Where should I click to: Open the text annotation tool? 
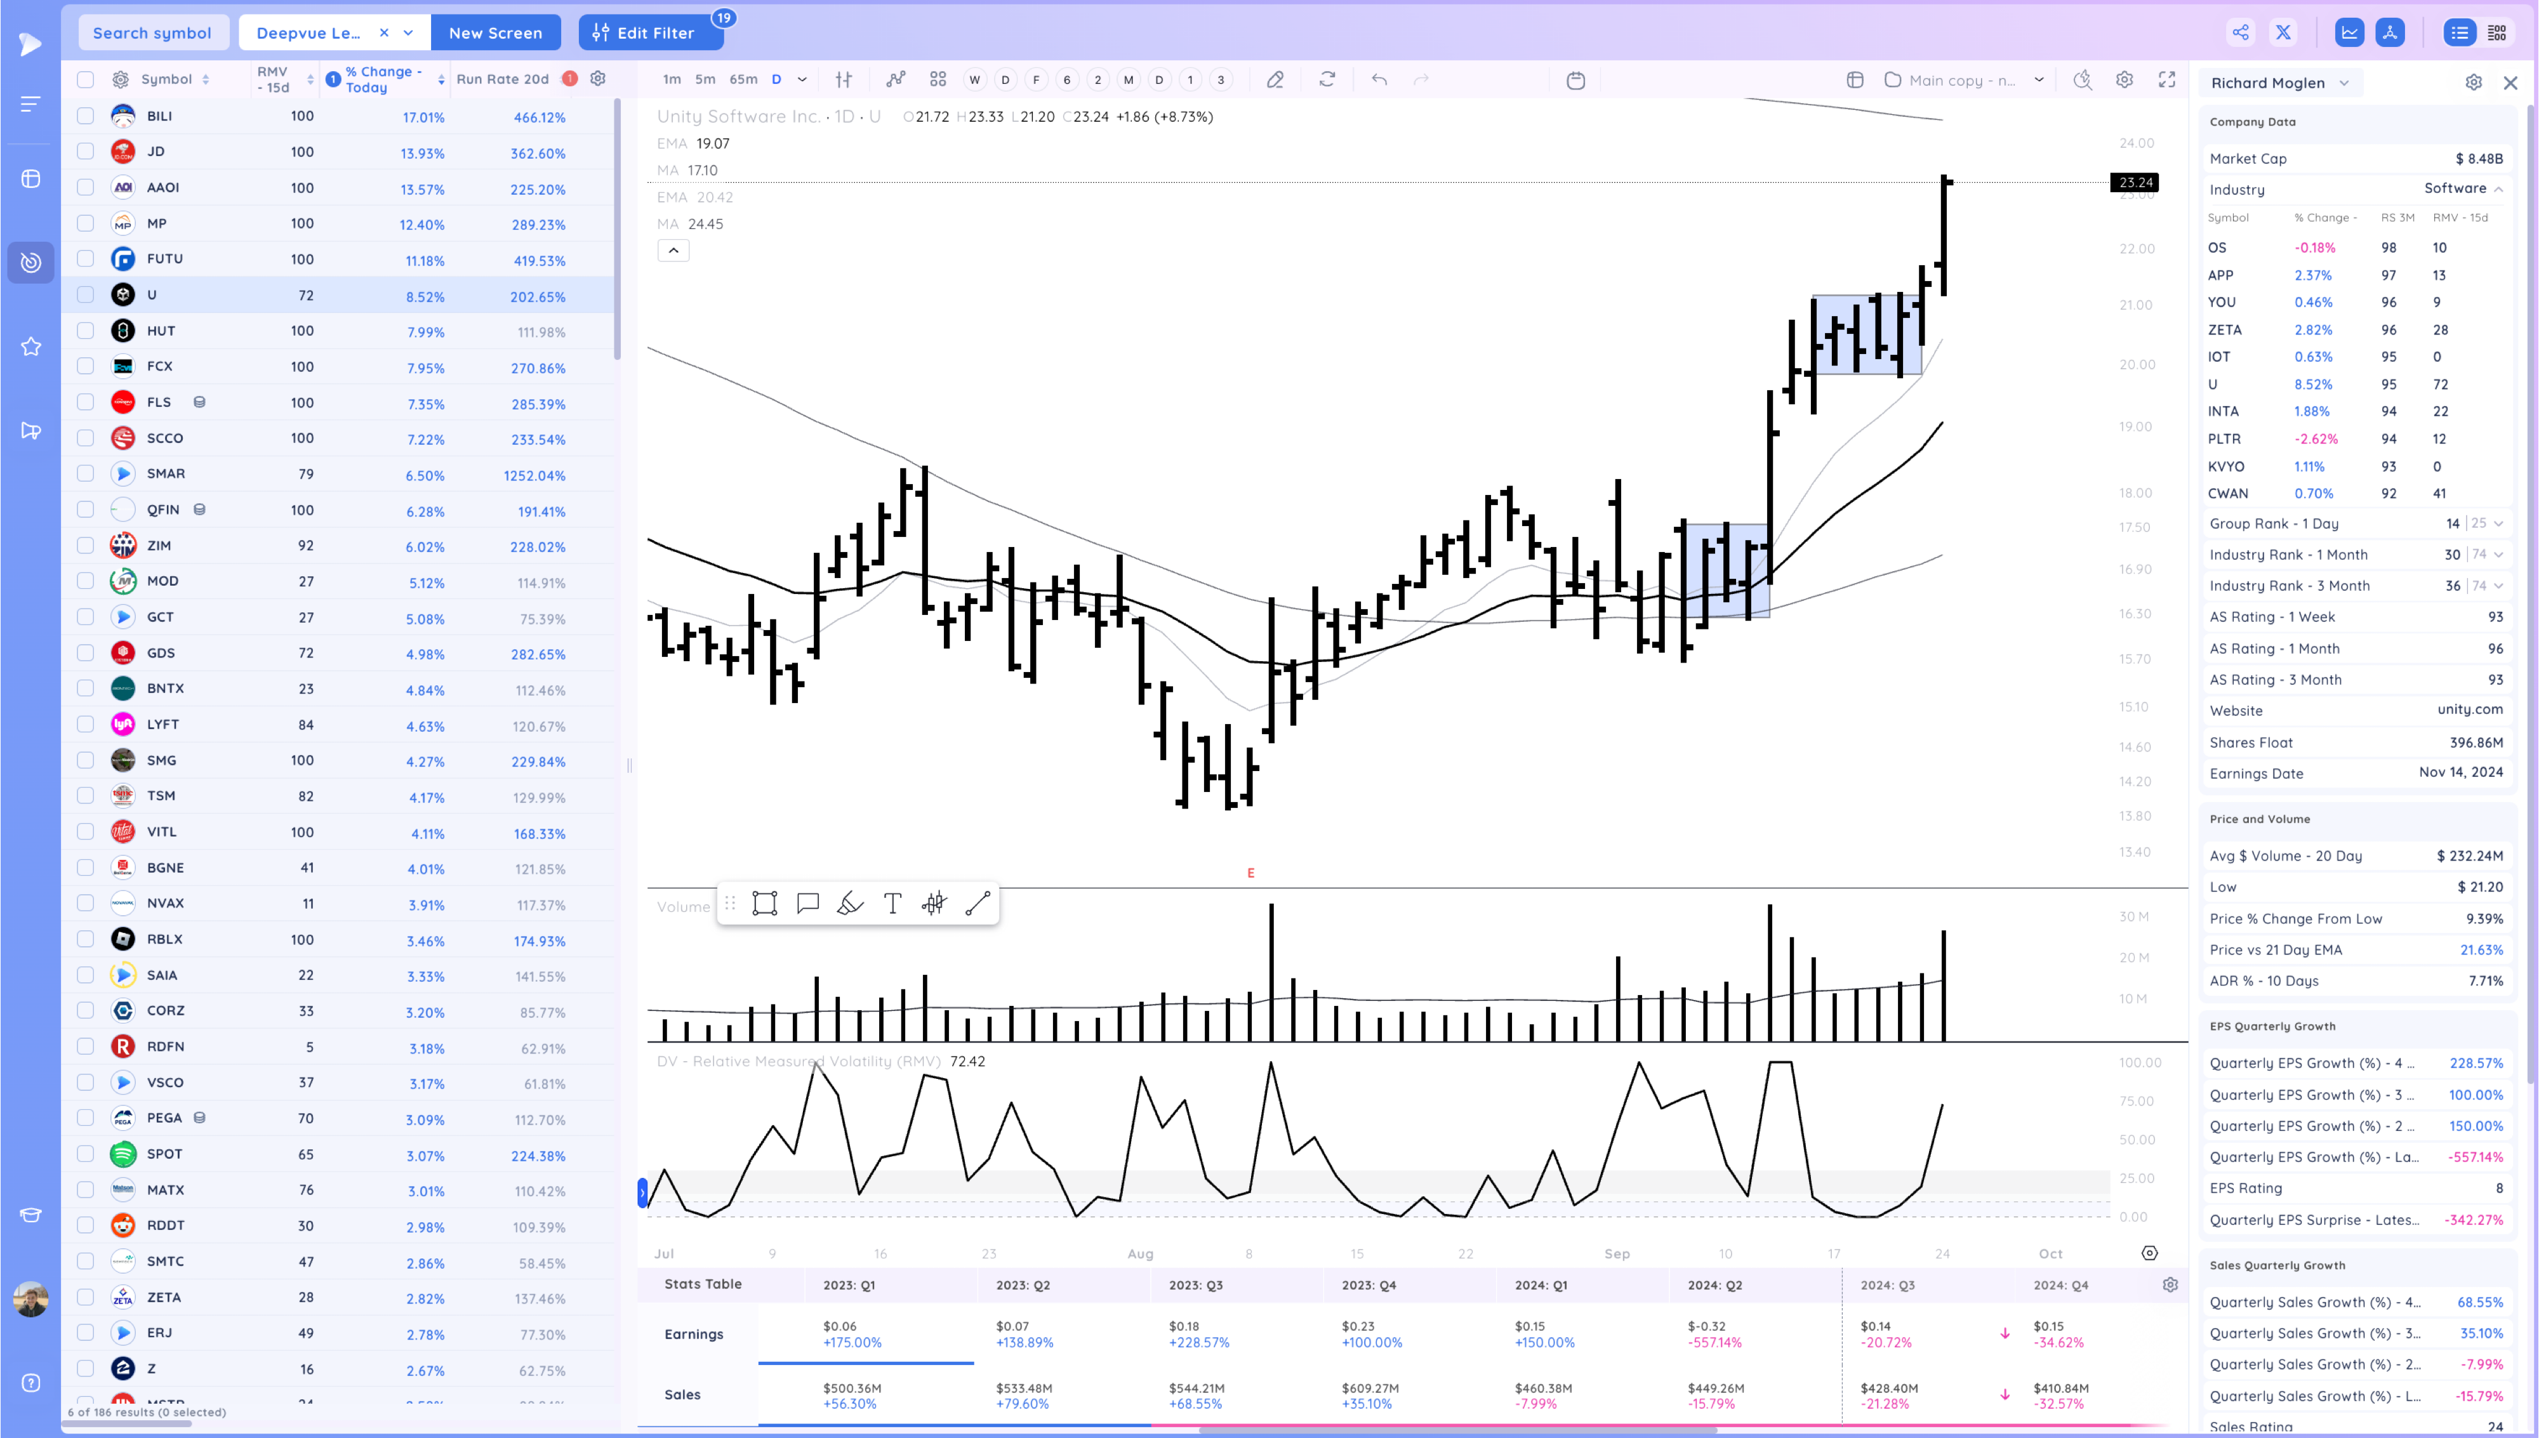892,902
